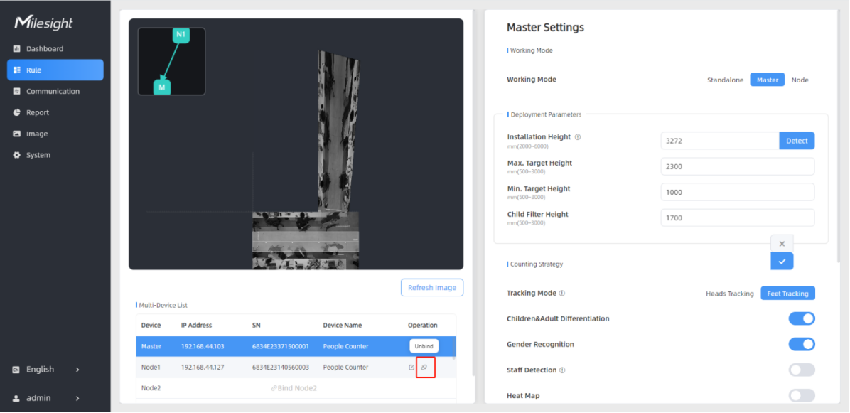Click the unbind link icon for Node1
The height and width of the screenshot is (413, 850).
pos(424,368)
